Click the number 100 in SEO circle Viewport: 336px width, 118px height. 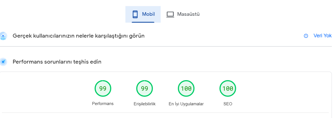(228, 88)
